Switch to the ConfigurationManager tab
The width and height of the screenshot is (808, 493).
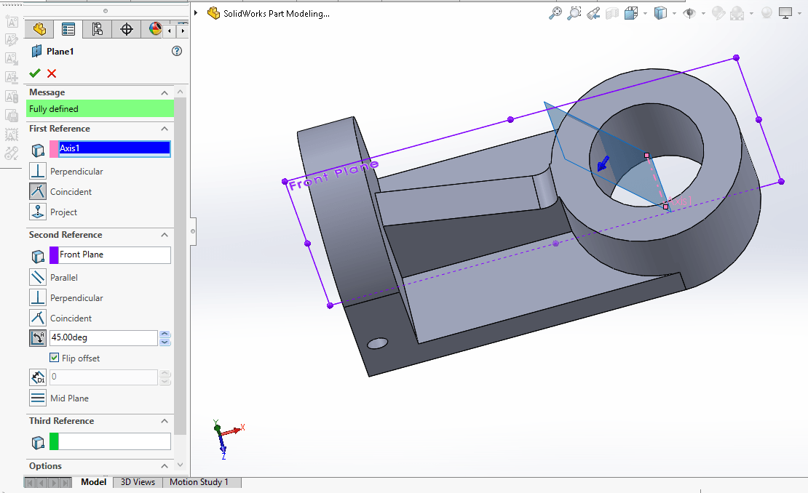(x=97, y=29)
